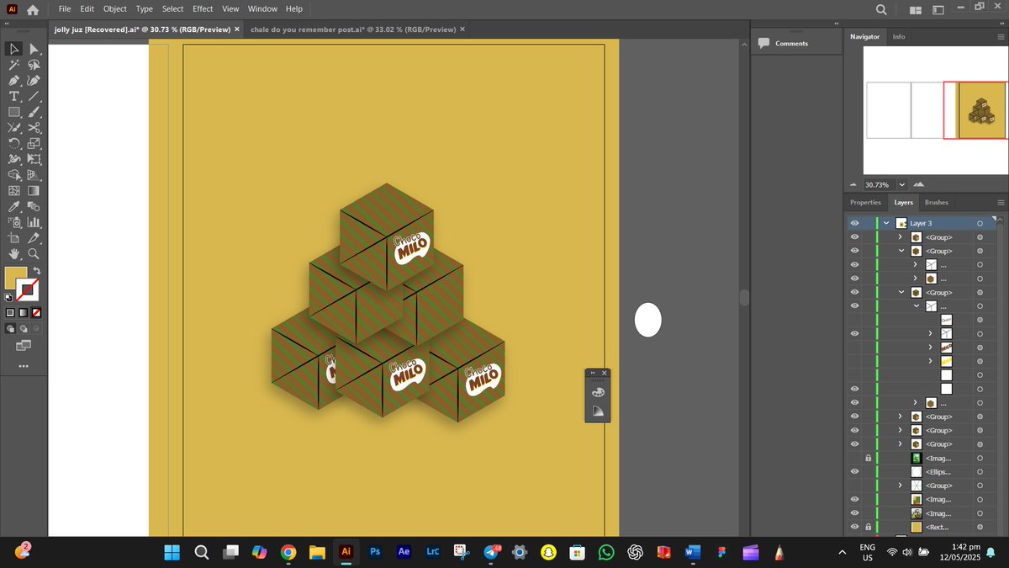Select the Line Segment tool
Viewport: 1009px width, 568px height.
click(34, 96)
